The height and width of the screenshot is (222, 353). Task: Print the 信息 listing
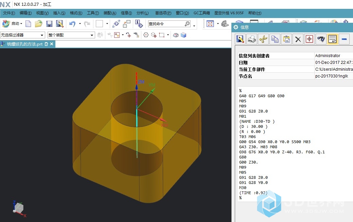point(252,39)
